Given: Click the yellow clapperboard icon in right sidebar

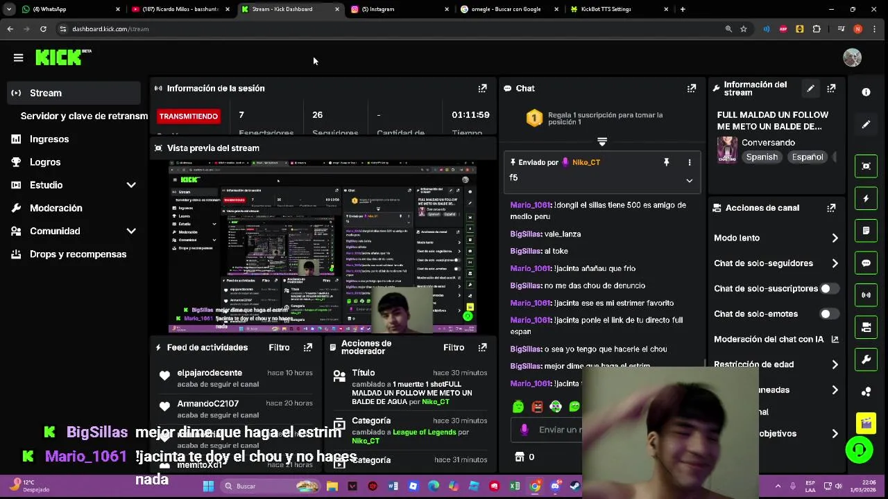Looking at the screenshot, I should pyautogui.click(x=866, y=422).
